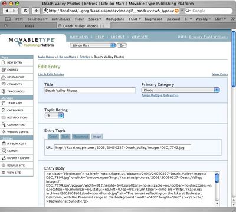236x212 pixels.
Task: Click the Go button beside weblog selector
Action: [x=122, y=45]
